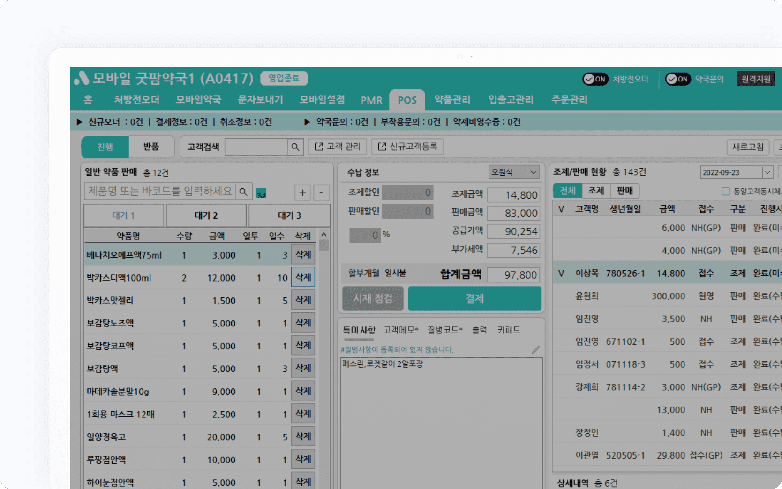Click the product search magnifier icon
The width and height of the screenshot is (782, 489).
click(243, 192)
